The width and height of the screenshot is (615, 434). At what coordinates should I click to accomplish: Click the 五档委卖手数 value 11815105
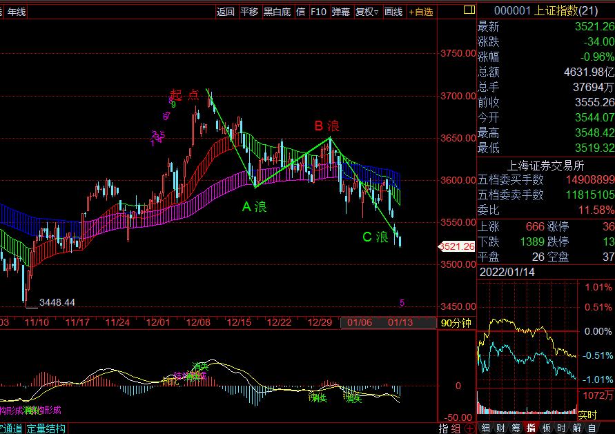(590, 195)
